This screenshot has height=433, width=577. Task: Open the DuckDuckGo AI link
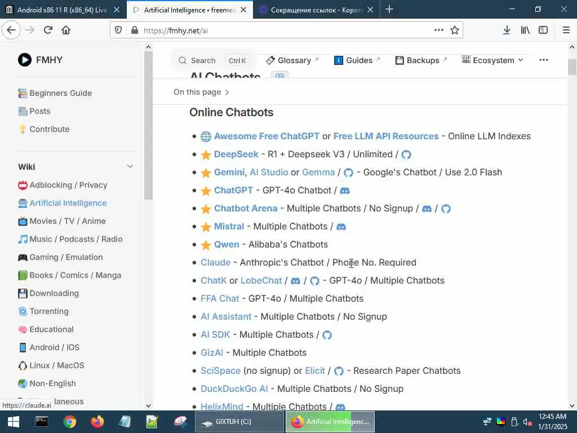[x=234, y=389]
